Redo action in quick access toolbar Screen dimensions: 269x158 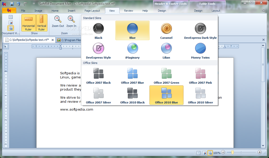tap(25, 4)
